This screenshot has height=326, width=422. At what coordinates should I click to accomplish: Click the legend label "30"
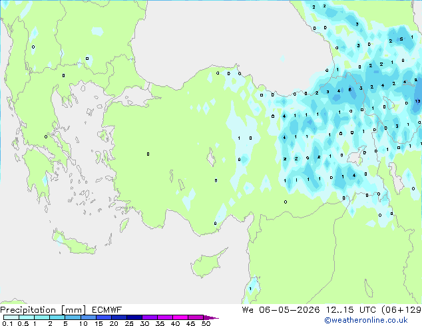pos(144,323)
